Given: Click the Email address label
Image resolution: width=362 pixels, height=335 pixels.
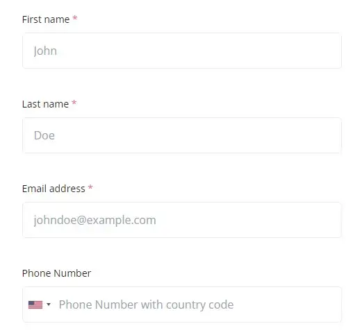Looking at the screenshot, I should pos(54,189).
